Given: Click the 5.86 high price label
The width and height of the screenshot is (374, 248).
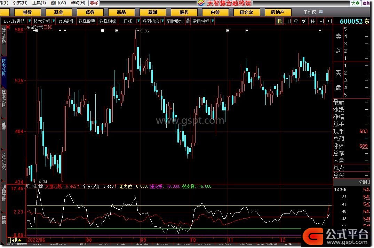Looking at the screenshot, I should [x=144, y=31].
